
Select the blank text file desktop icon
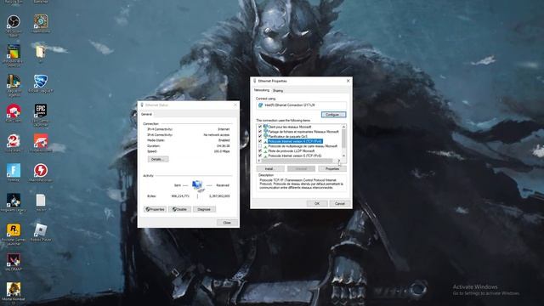click(x=41, y=201)
